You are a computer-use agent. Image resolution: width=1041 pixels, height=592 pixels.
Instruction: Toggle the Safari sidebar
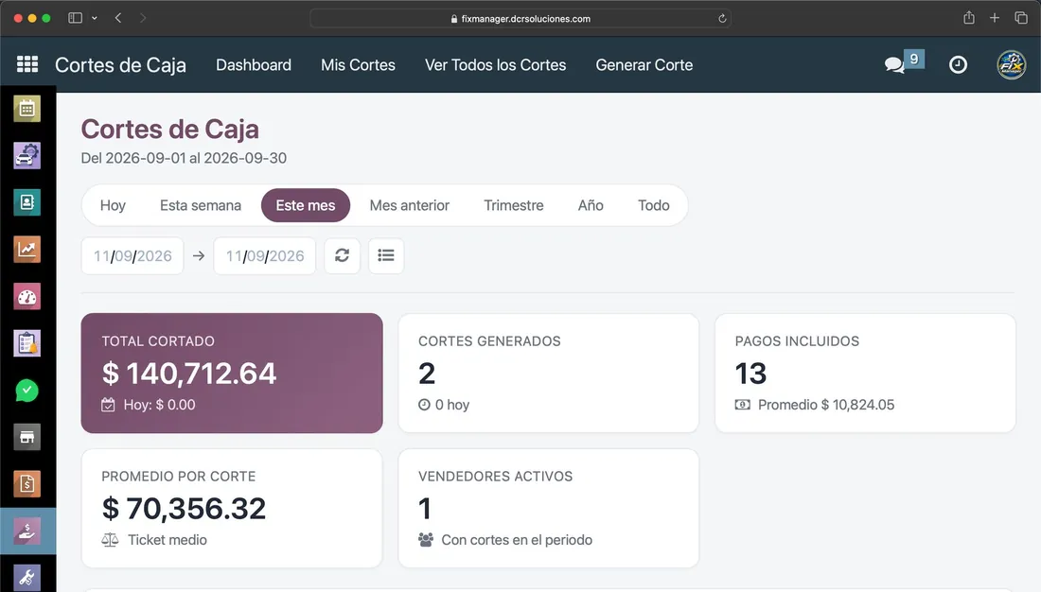(75, 18)
